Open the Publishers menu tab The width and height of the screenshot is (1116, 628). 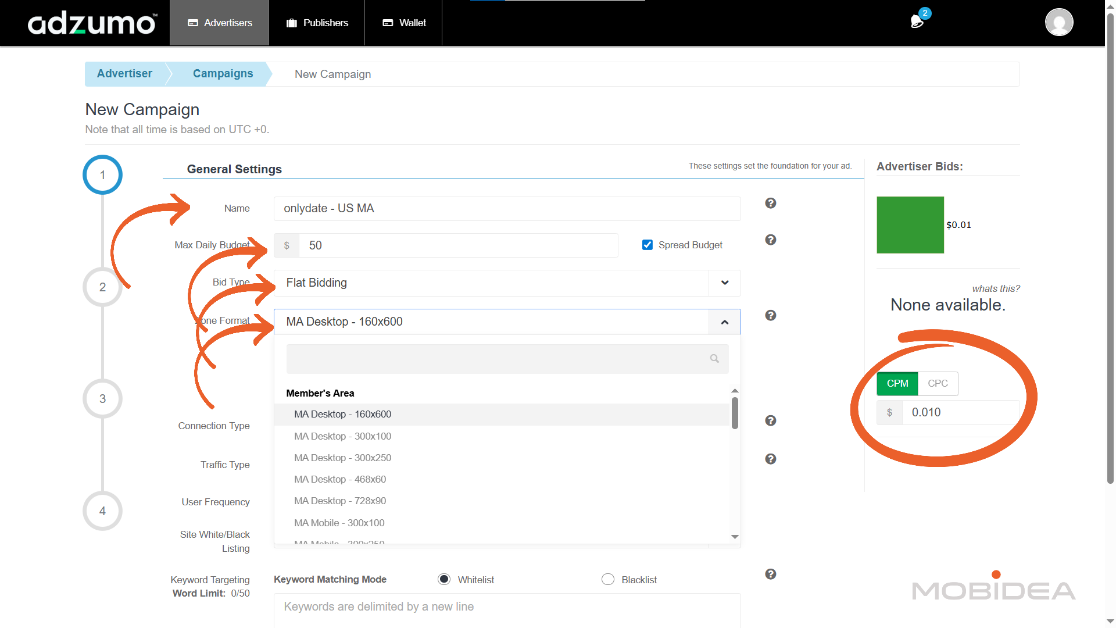point(317,23)
